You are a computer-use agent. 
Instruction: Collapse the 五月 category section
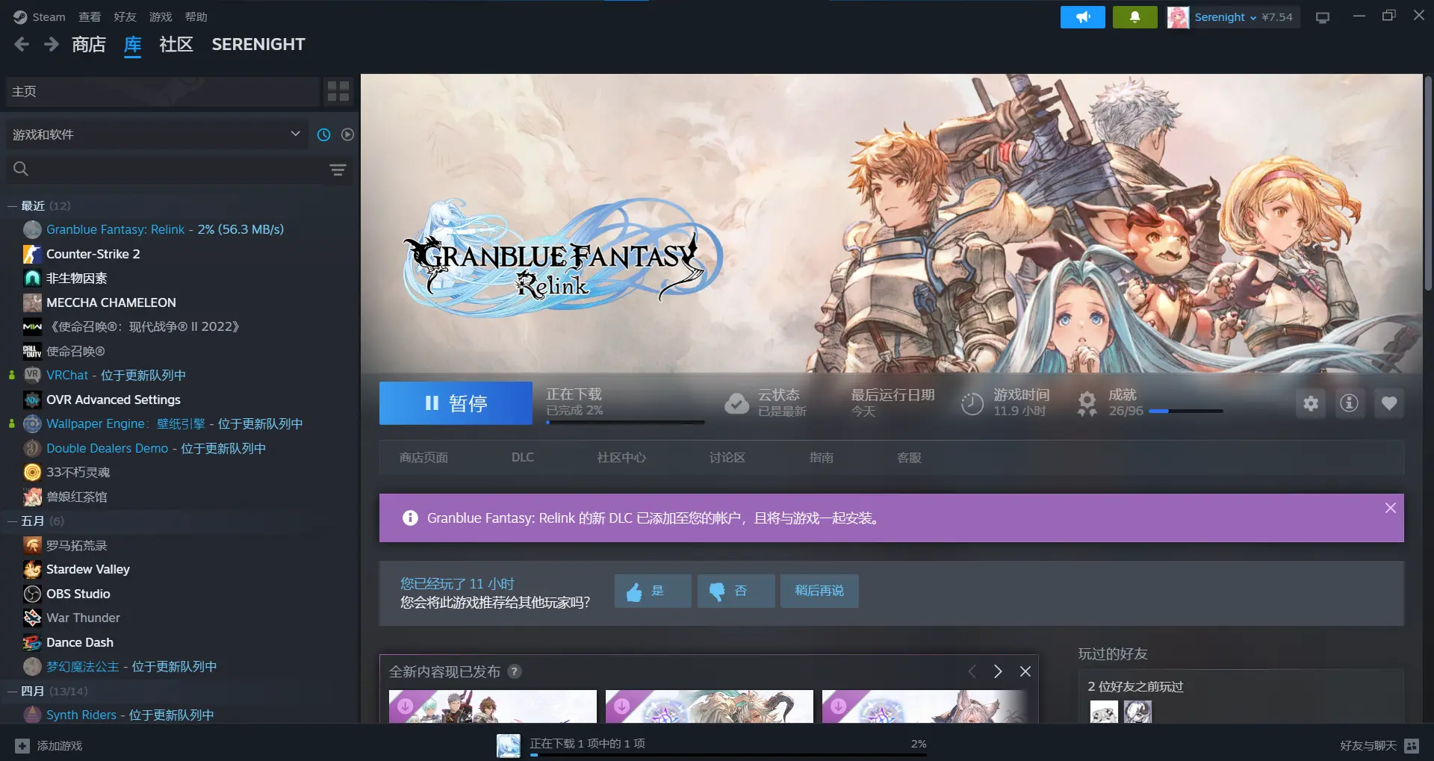pos(12,521)
